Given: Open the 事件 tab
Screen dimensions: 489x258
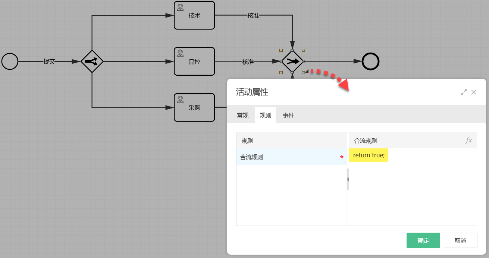Looking at the screenshot, I should 288,115.
